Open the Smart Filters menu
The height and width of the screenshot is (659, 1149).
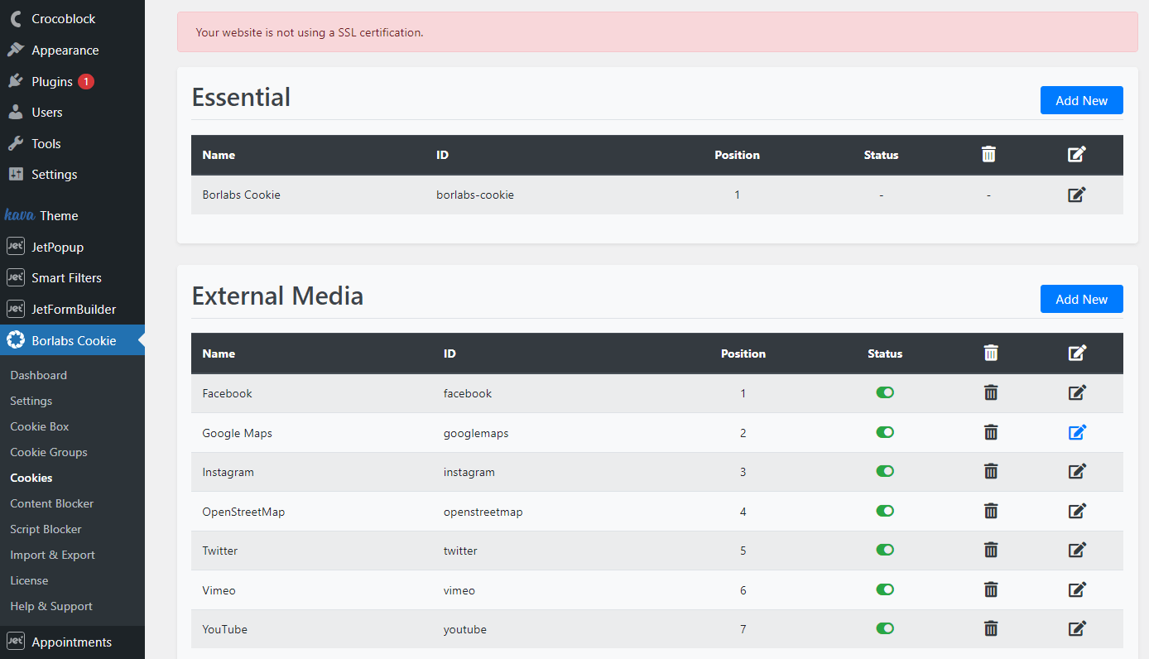click(72, 277)
